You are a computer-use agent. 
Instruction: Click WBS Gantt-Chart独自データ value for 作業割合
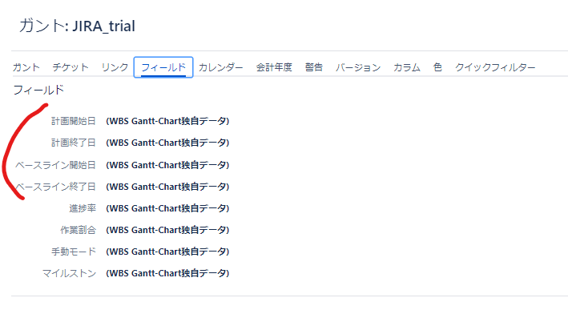(x=167, y=230)
